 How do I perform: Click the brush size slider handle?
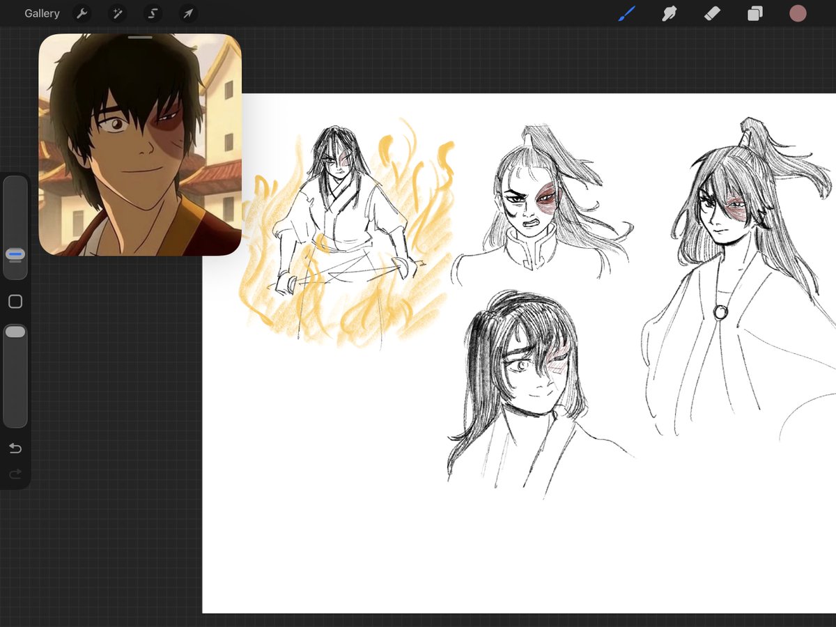(x=15, y=254)
